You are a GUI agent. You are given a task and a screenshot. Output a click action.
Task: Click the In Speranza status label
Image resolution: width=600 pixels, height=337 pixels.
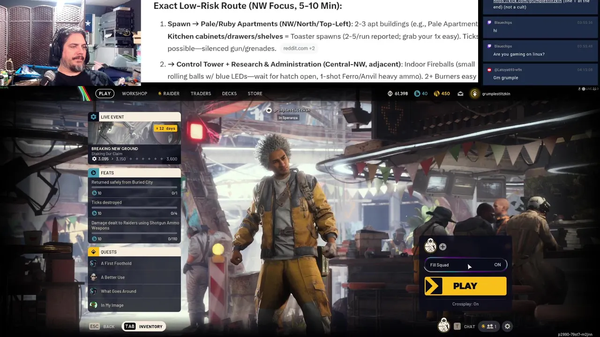pos(288,118)
